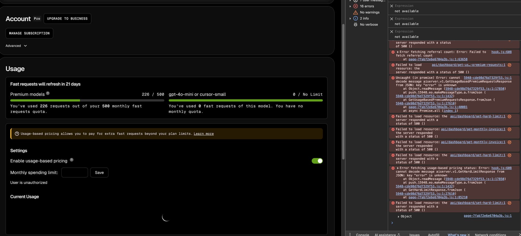The width and height of the screenshot is (521, 236).
Task: Click the help icon next to Premium models
Action: (48, 93)
